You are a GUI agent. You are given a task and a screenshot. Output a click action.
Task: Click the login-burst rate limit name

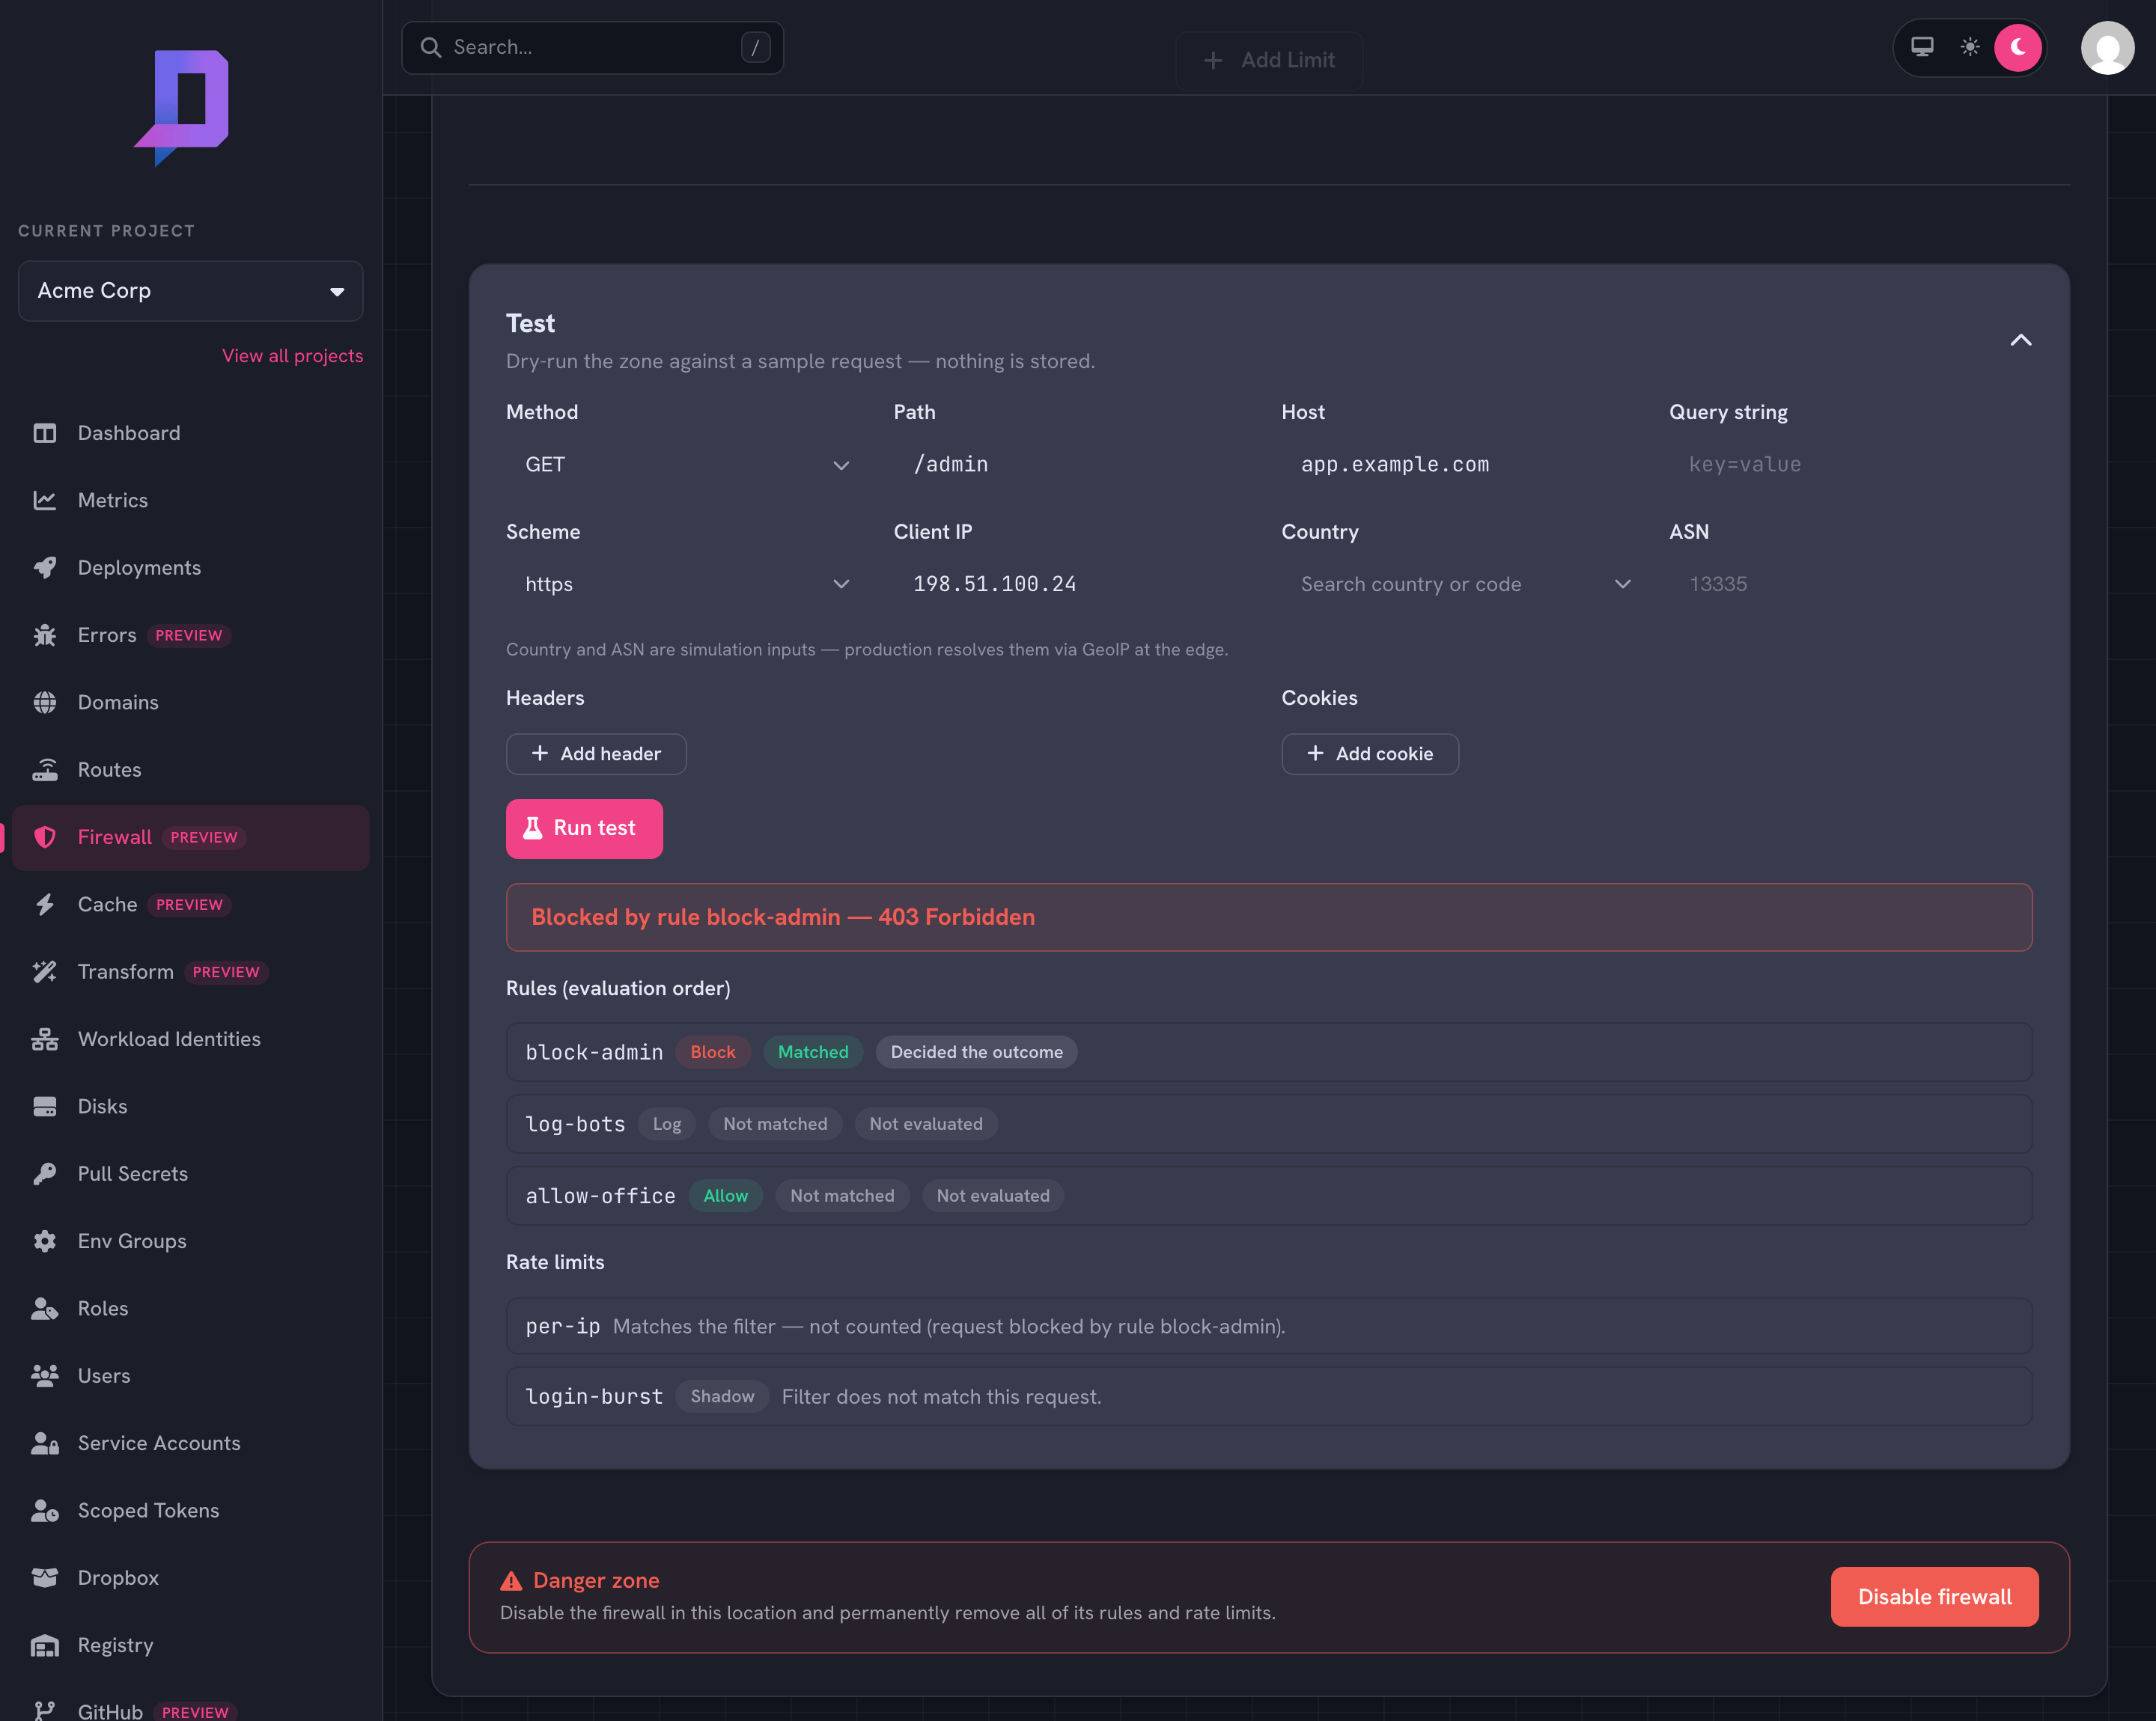pyautogui.click(x=594, y=1396)
